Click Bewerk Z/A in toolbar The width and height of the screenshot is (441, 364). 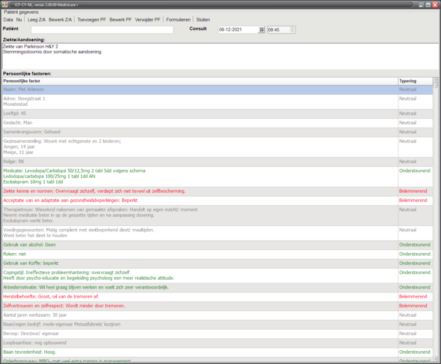coord(60,19)
